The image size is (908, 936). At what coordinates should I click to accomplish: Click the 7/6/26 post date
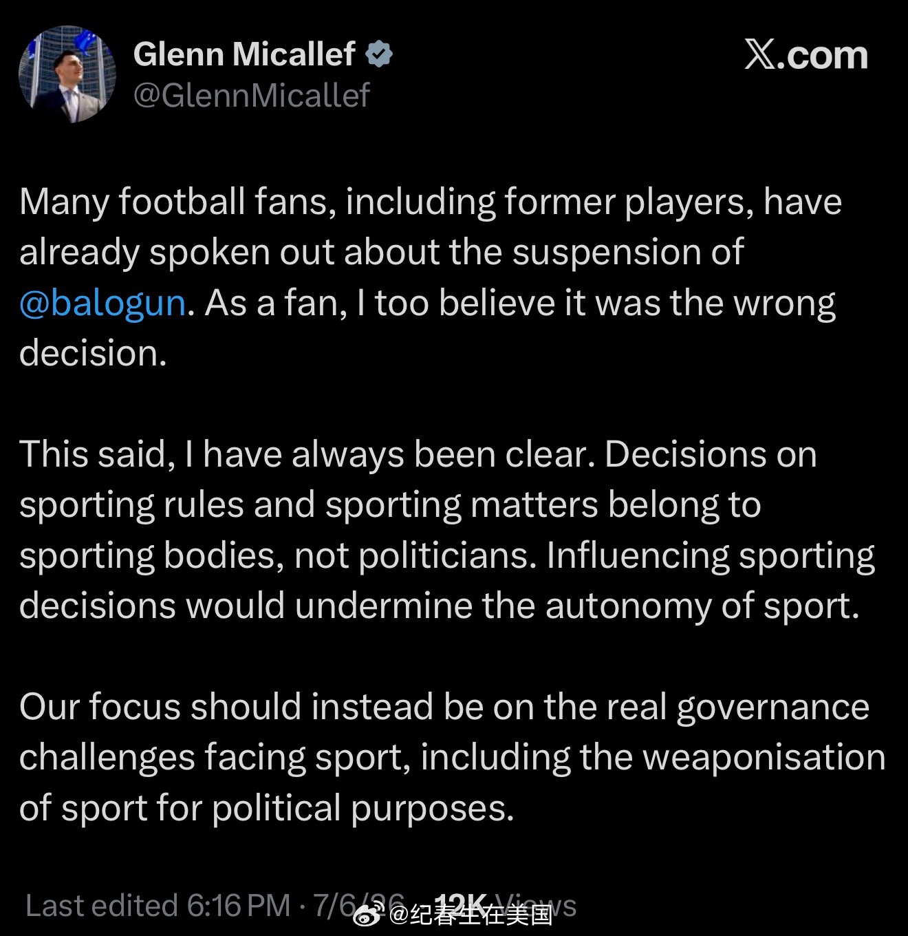point(358,905)
